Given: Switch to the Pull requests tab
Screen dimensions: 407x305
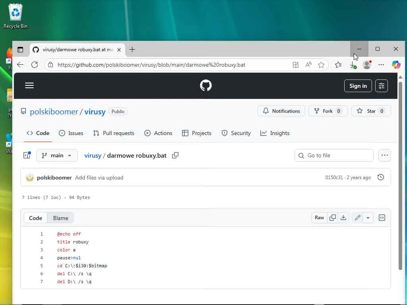Looking at the screenshot, I should point(114,133).
